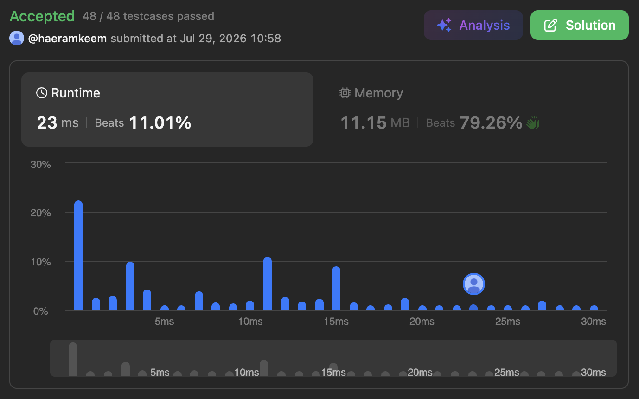Click the clapping hands icon

point(533,123)
